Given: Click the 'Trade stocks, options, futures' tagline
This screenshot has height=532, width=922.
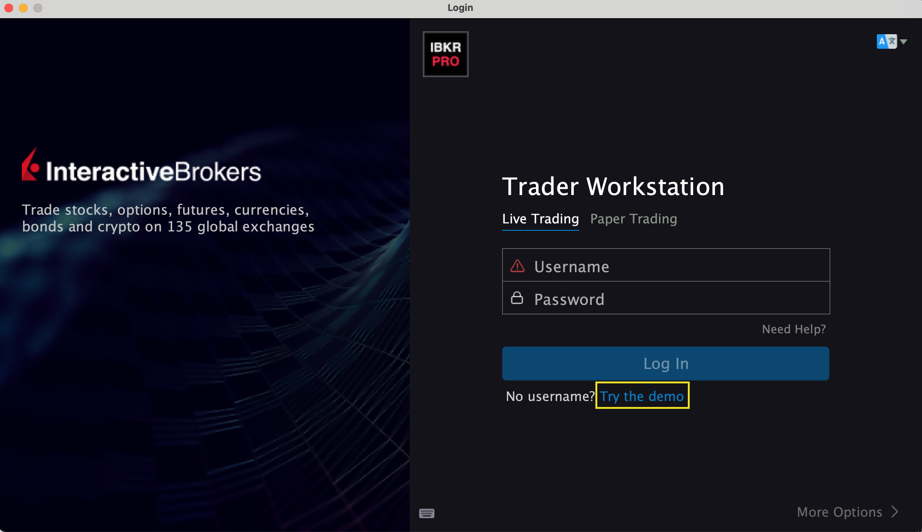Looking at the screenshot, I should pos(168,218).
